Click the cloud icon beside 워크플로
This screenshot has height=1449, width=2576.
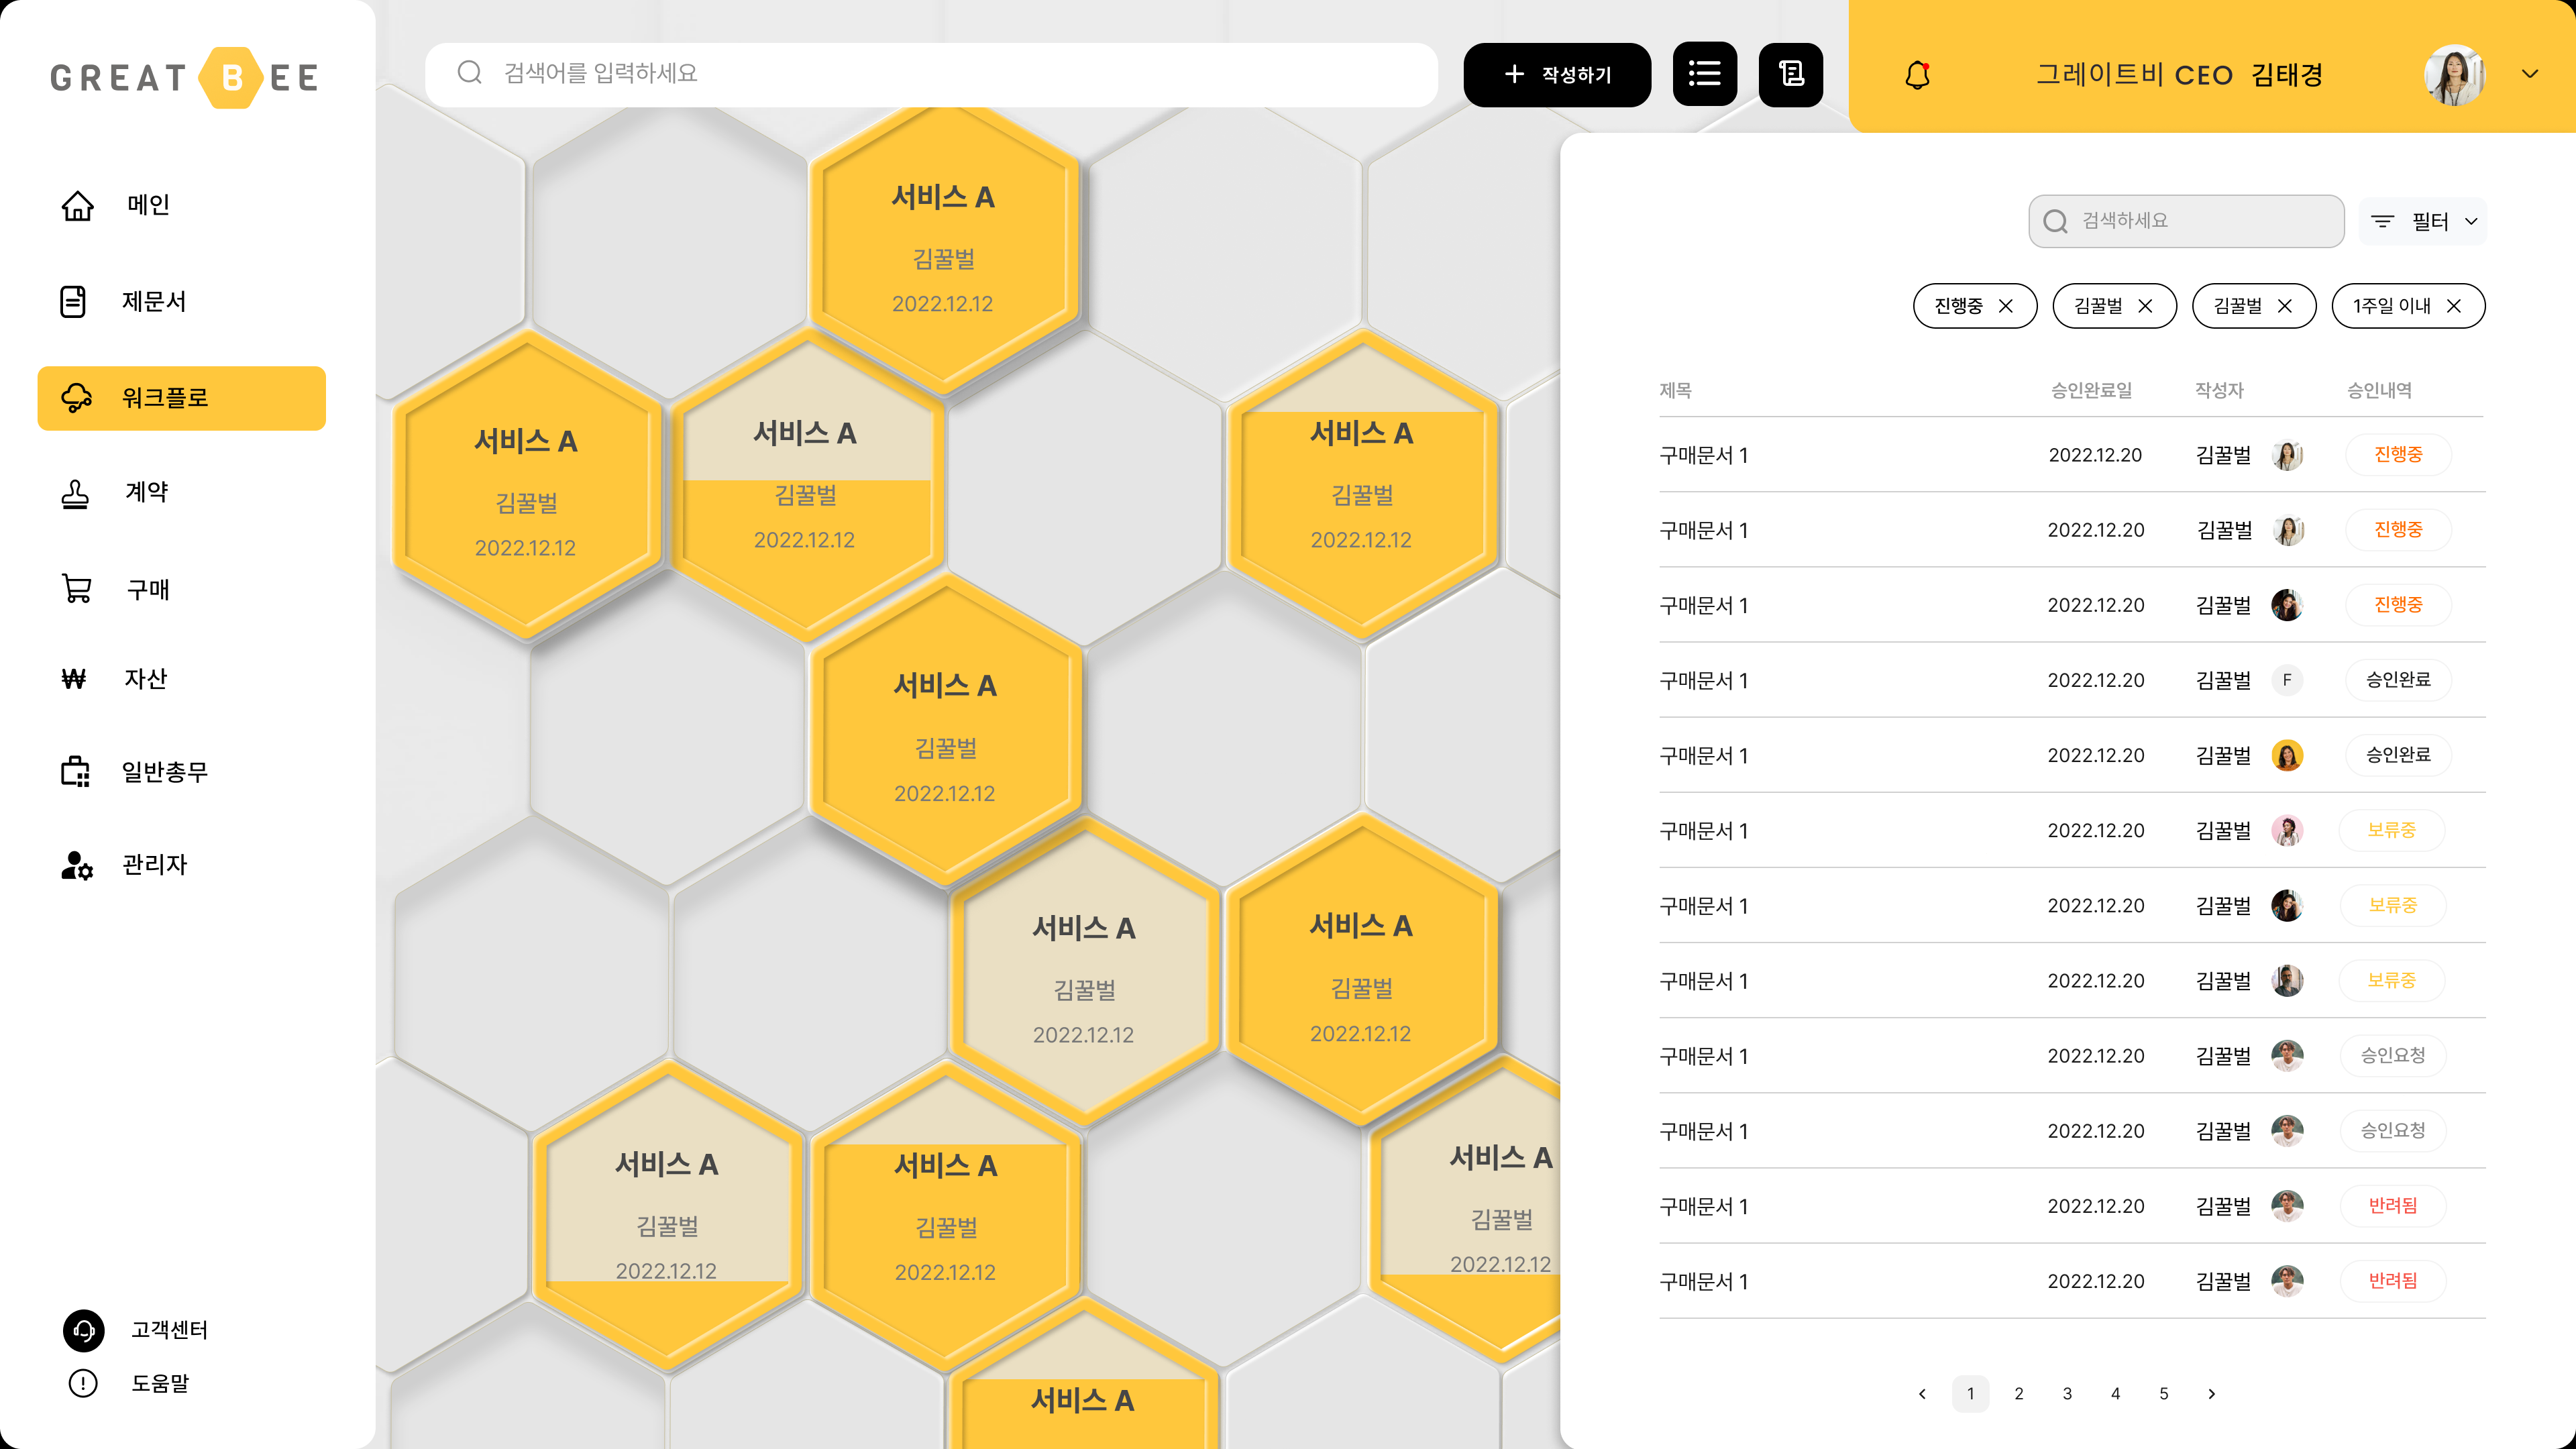coord(77,398)
